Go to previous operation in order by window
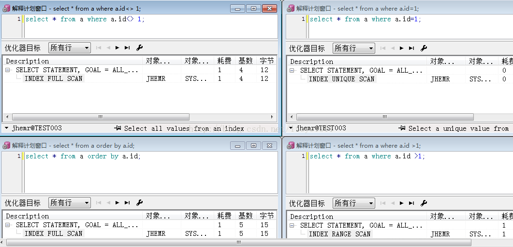 (x=108, y=202)
